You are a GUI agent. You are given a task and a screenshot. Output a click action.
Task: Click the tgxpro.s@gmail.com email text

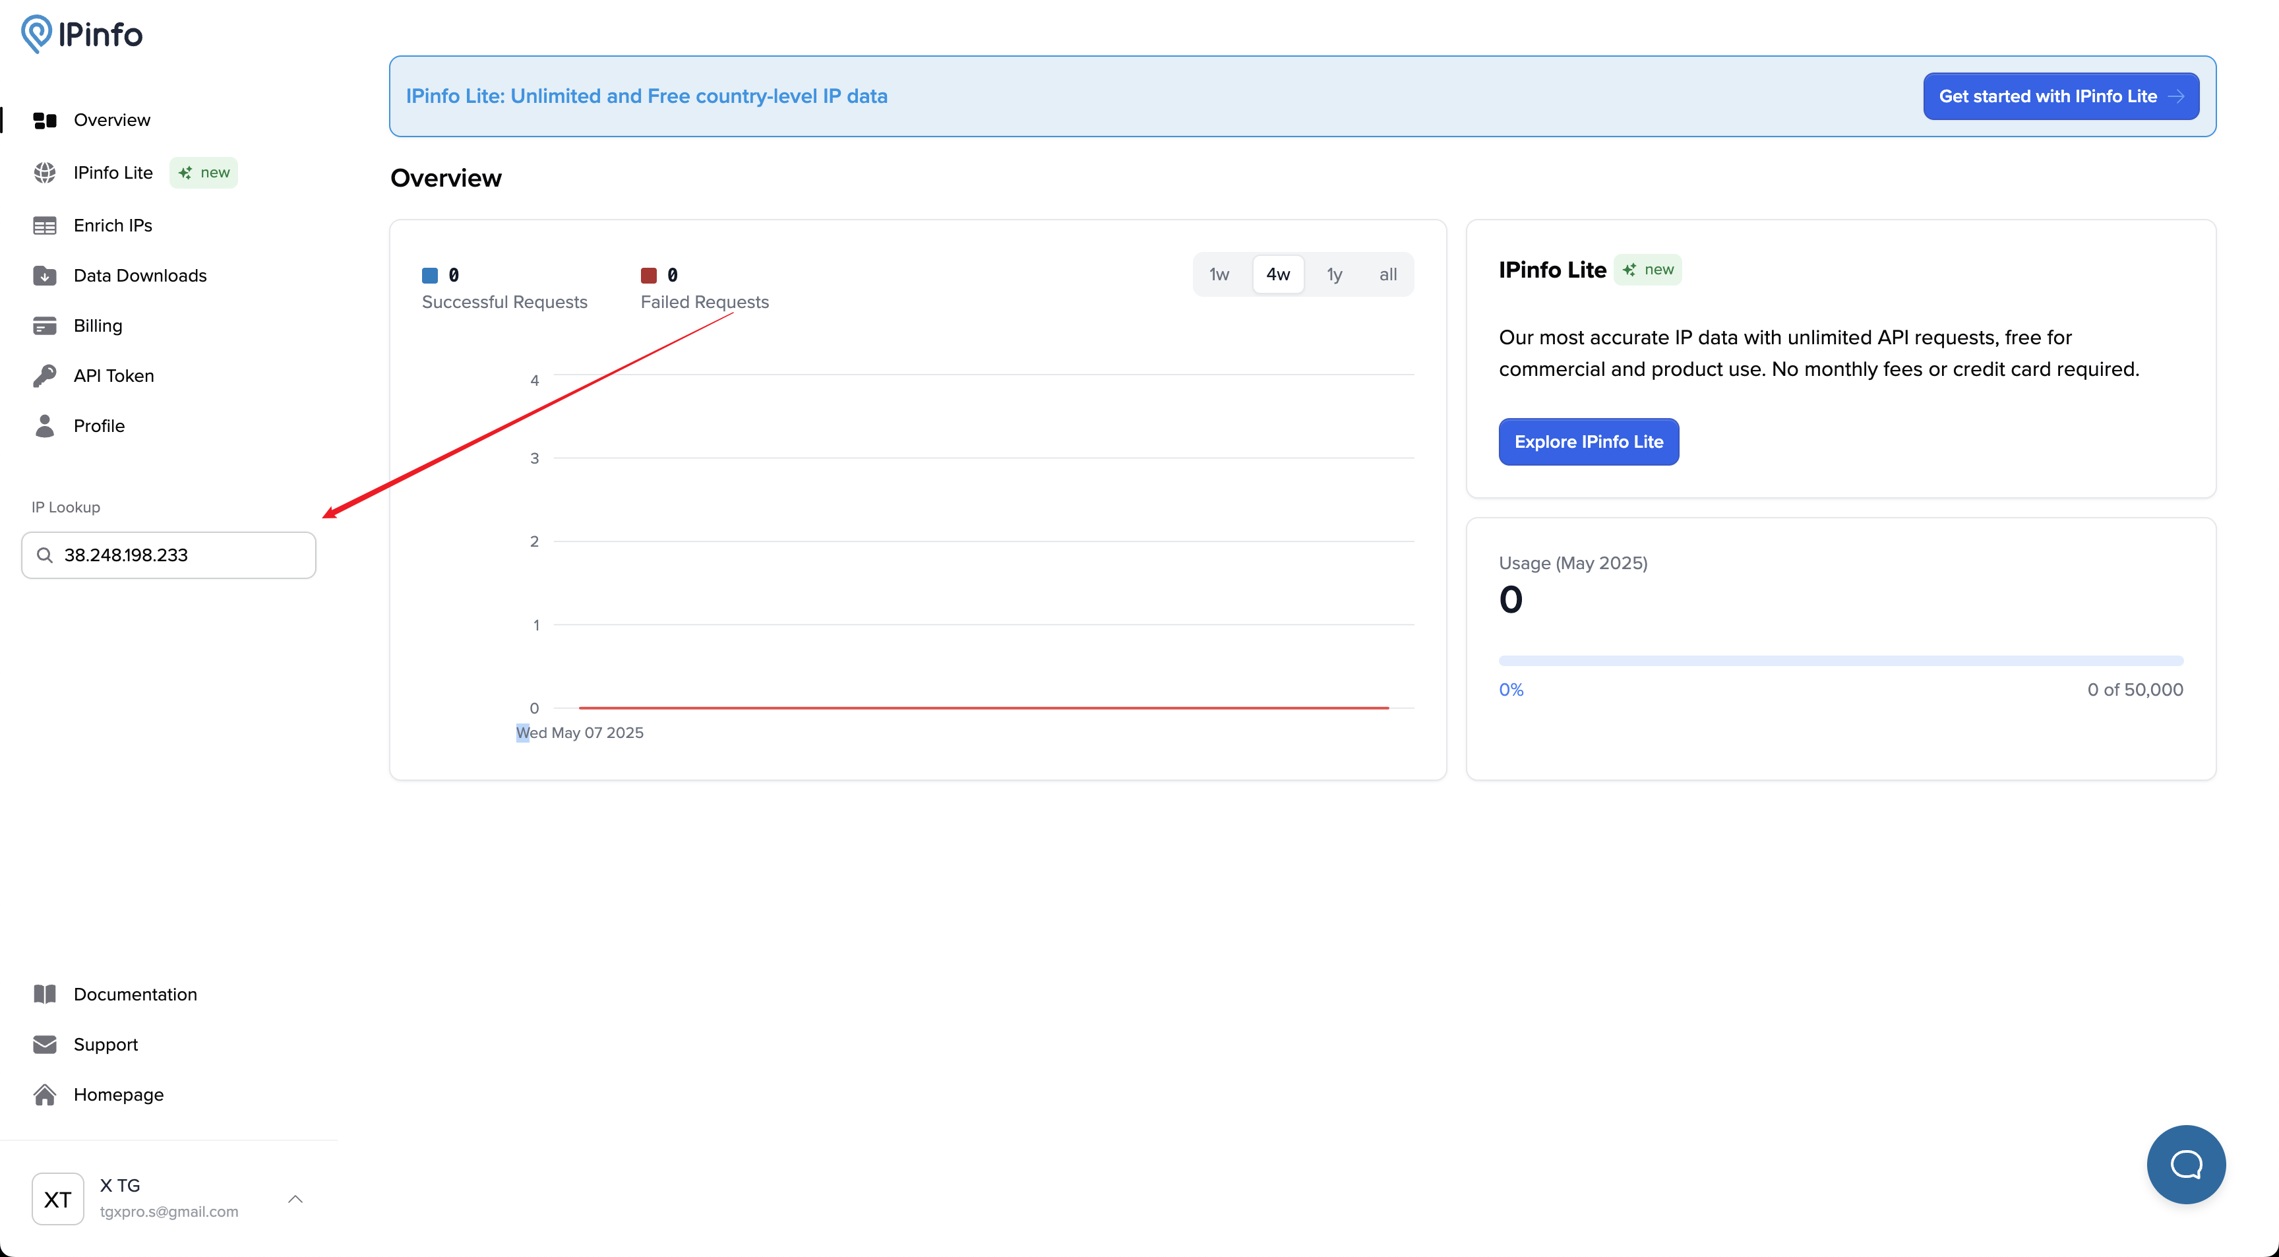click(x=169, y=1211)
